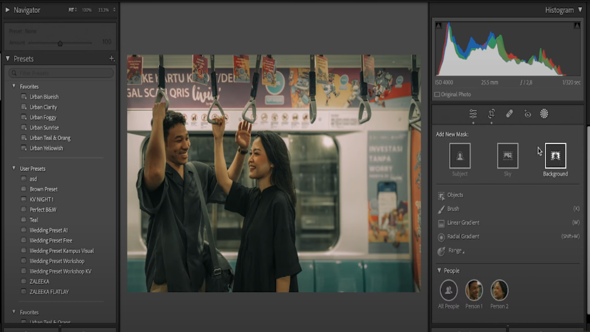Add a Sky mask
Screen dimensions: 590x332
(507, 156)
